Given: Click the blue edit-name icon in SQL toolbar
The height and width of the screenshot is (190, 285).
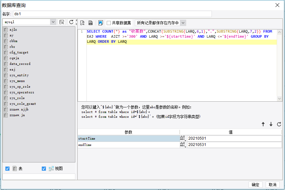Looking at the screenshot, I should pyautogui.click(x=101, y=23).
